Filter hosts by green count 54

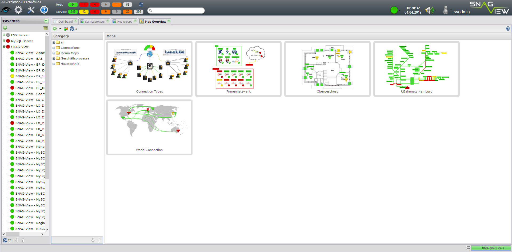73,5
